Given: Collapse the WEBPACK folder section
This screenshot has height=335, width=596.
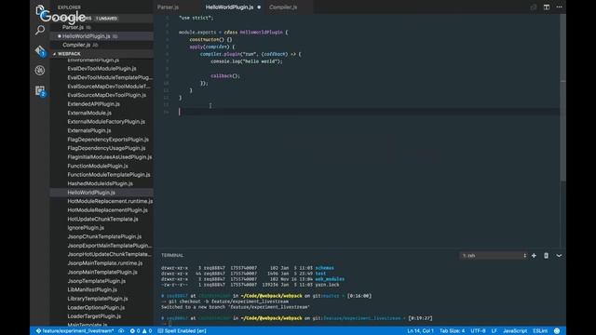Looking at the screenshot, I should coord(102,54).
